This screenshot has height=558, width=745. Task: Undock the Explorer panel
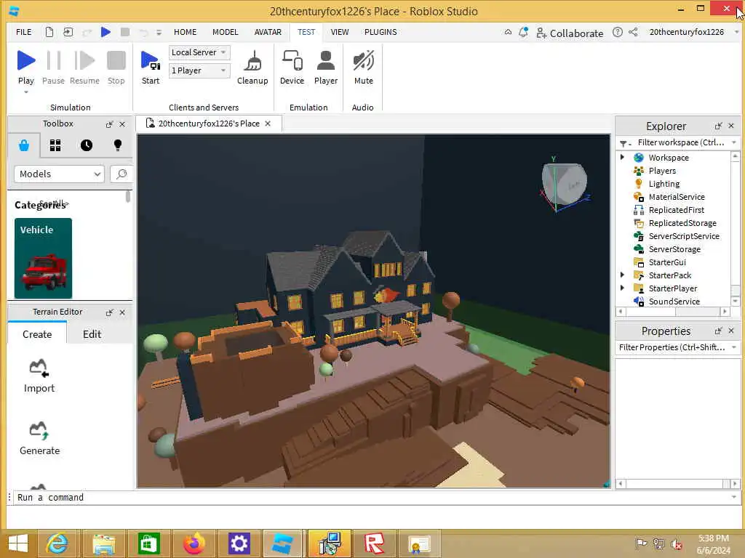tap(718, 126)
